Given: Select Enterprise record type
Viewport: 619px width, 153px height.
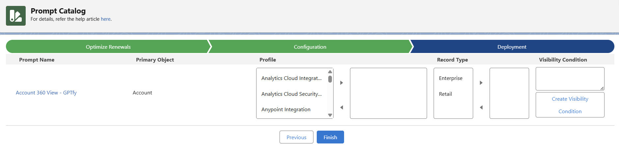Looking at the screenshot, I should coord(450,78).
